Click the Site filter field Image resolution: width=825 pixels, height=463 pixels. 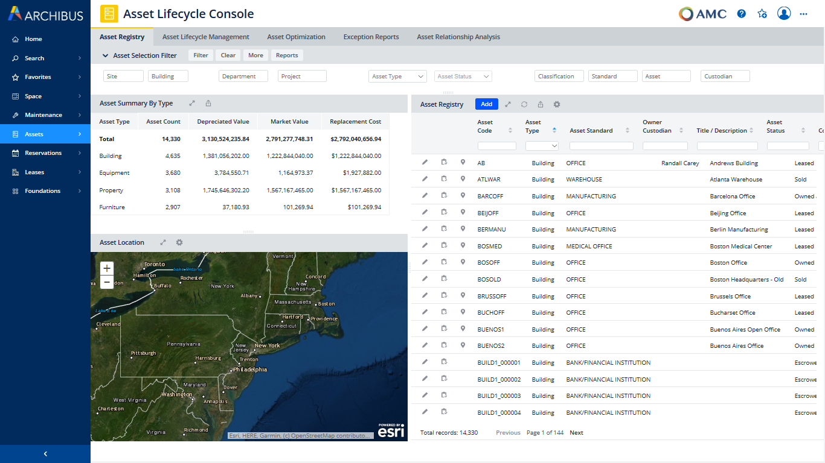pos(124,76)
